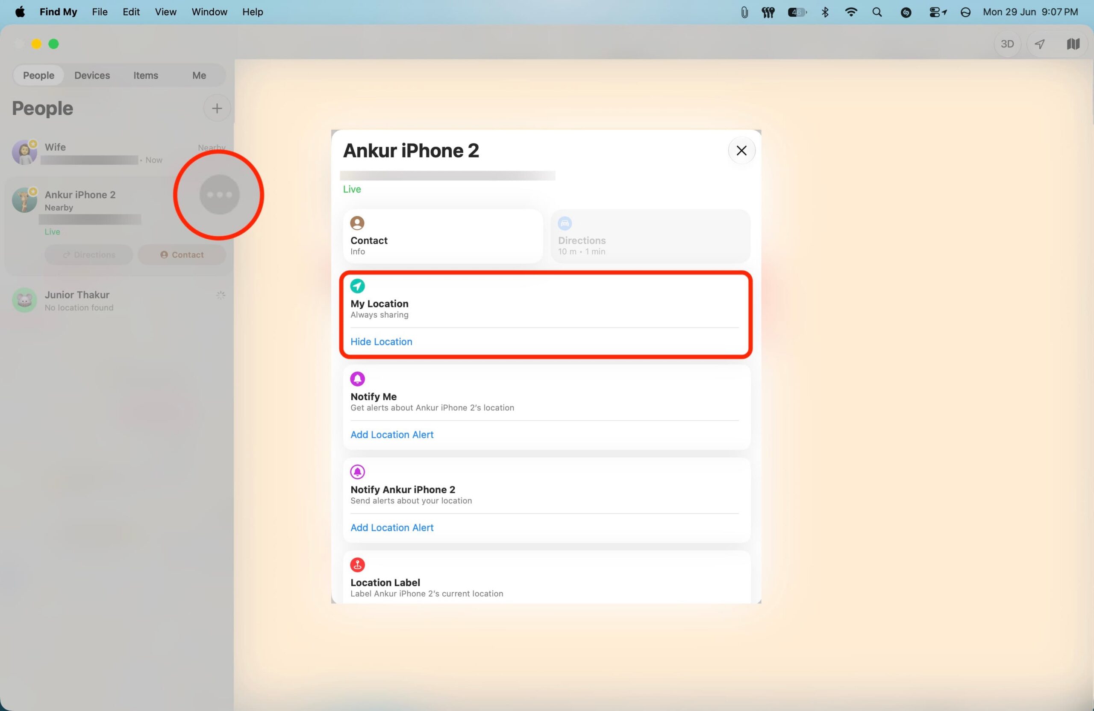Add Location Alert under Notify Ankur iPhone 2
Image resolution: width=1094 pixels, height=711 pixels.
(x=391, y=527)
